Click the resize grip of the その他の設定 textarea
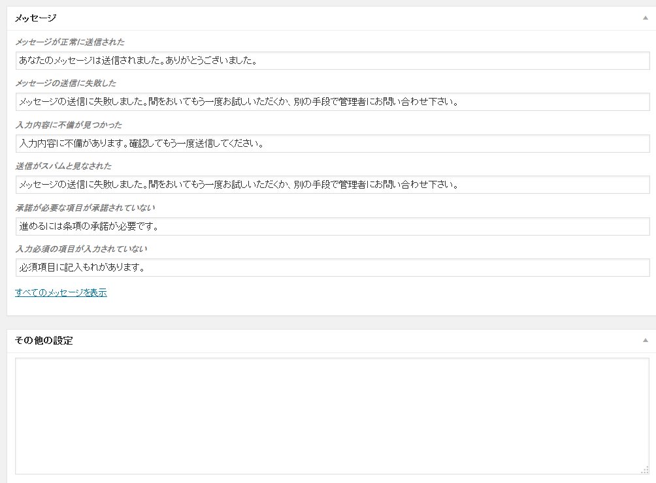 click(645, 470)
